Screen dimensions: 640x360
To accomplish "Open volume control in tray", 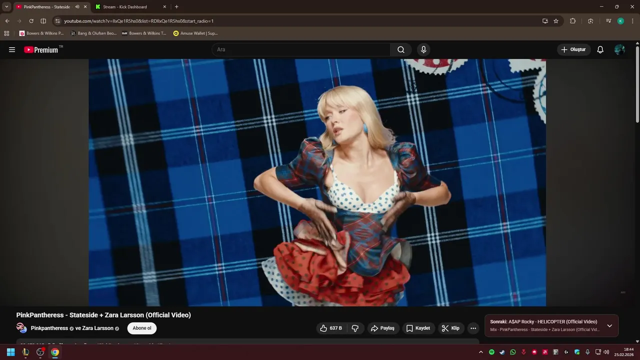I will (x=606, y=352).
